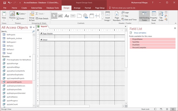
Task: Open the Totals dropdown
Action: pos(40,14)
